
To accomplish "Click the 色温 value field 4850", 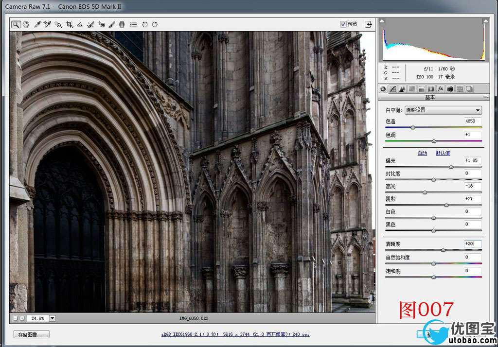I will [472, 121].
